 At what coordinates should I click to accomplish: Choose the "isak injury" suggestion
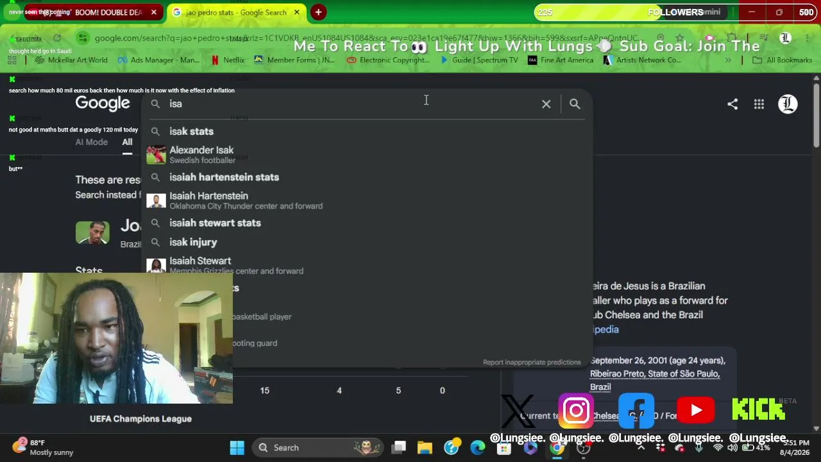click(366, 242)
